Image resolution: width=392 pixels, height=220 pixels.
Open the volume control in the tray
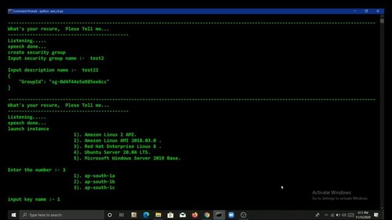click(x=344, y=215)
